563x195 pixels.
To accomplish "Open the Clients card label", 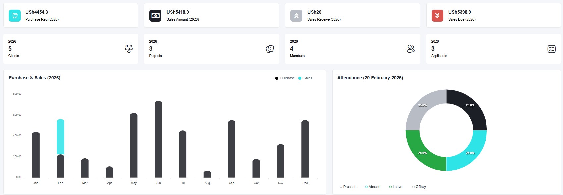I will (x=14, y=56).
